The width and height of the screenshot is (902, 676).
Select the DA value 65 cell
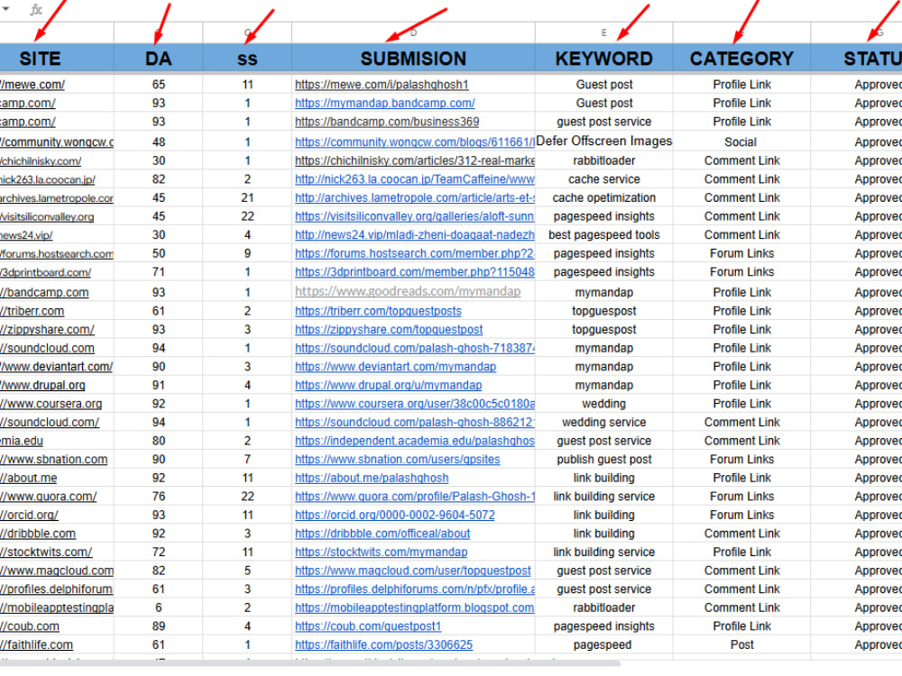click(158, 85)
